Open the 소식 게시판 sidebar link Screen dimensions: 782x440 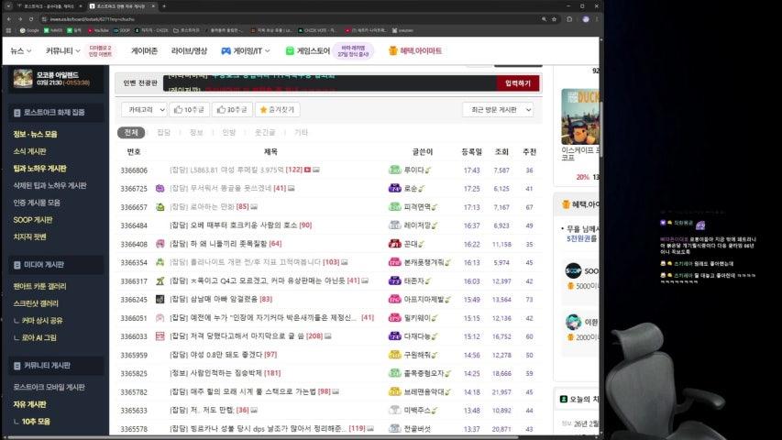[x=30, y=151]
